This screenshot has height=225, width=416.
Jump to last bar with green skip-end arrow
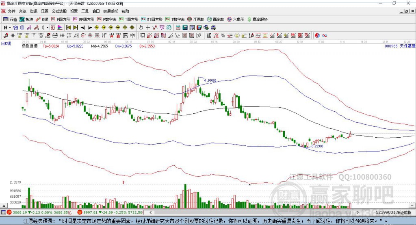76,28
